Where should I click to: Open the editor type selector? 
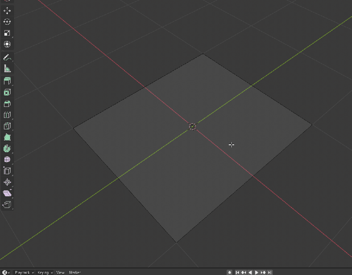tap(4, 272)
